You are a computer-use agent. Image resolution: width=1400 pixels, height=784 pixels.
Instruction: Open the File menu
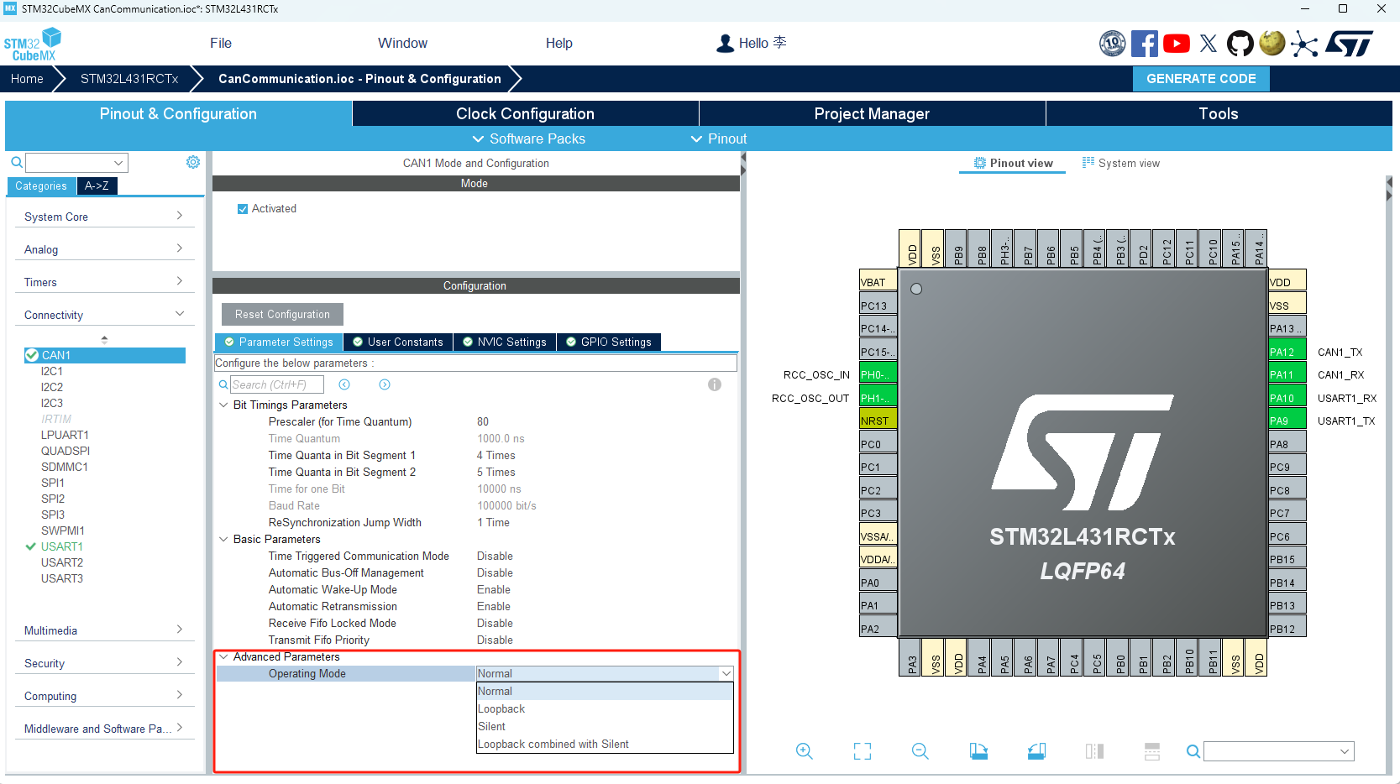pyautogui.click(x=221, y=44)
